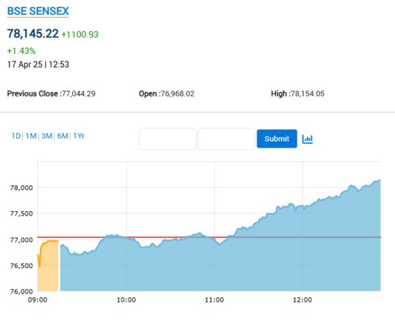Show the 6M chart range
The height and width of the screenshot is (322, 395).
(x=62, y=136)
